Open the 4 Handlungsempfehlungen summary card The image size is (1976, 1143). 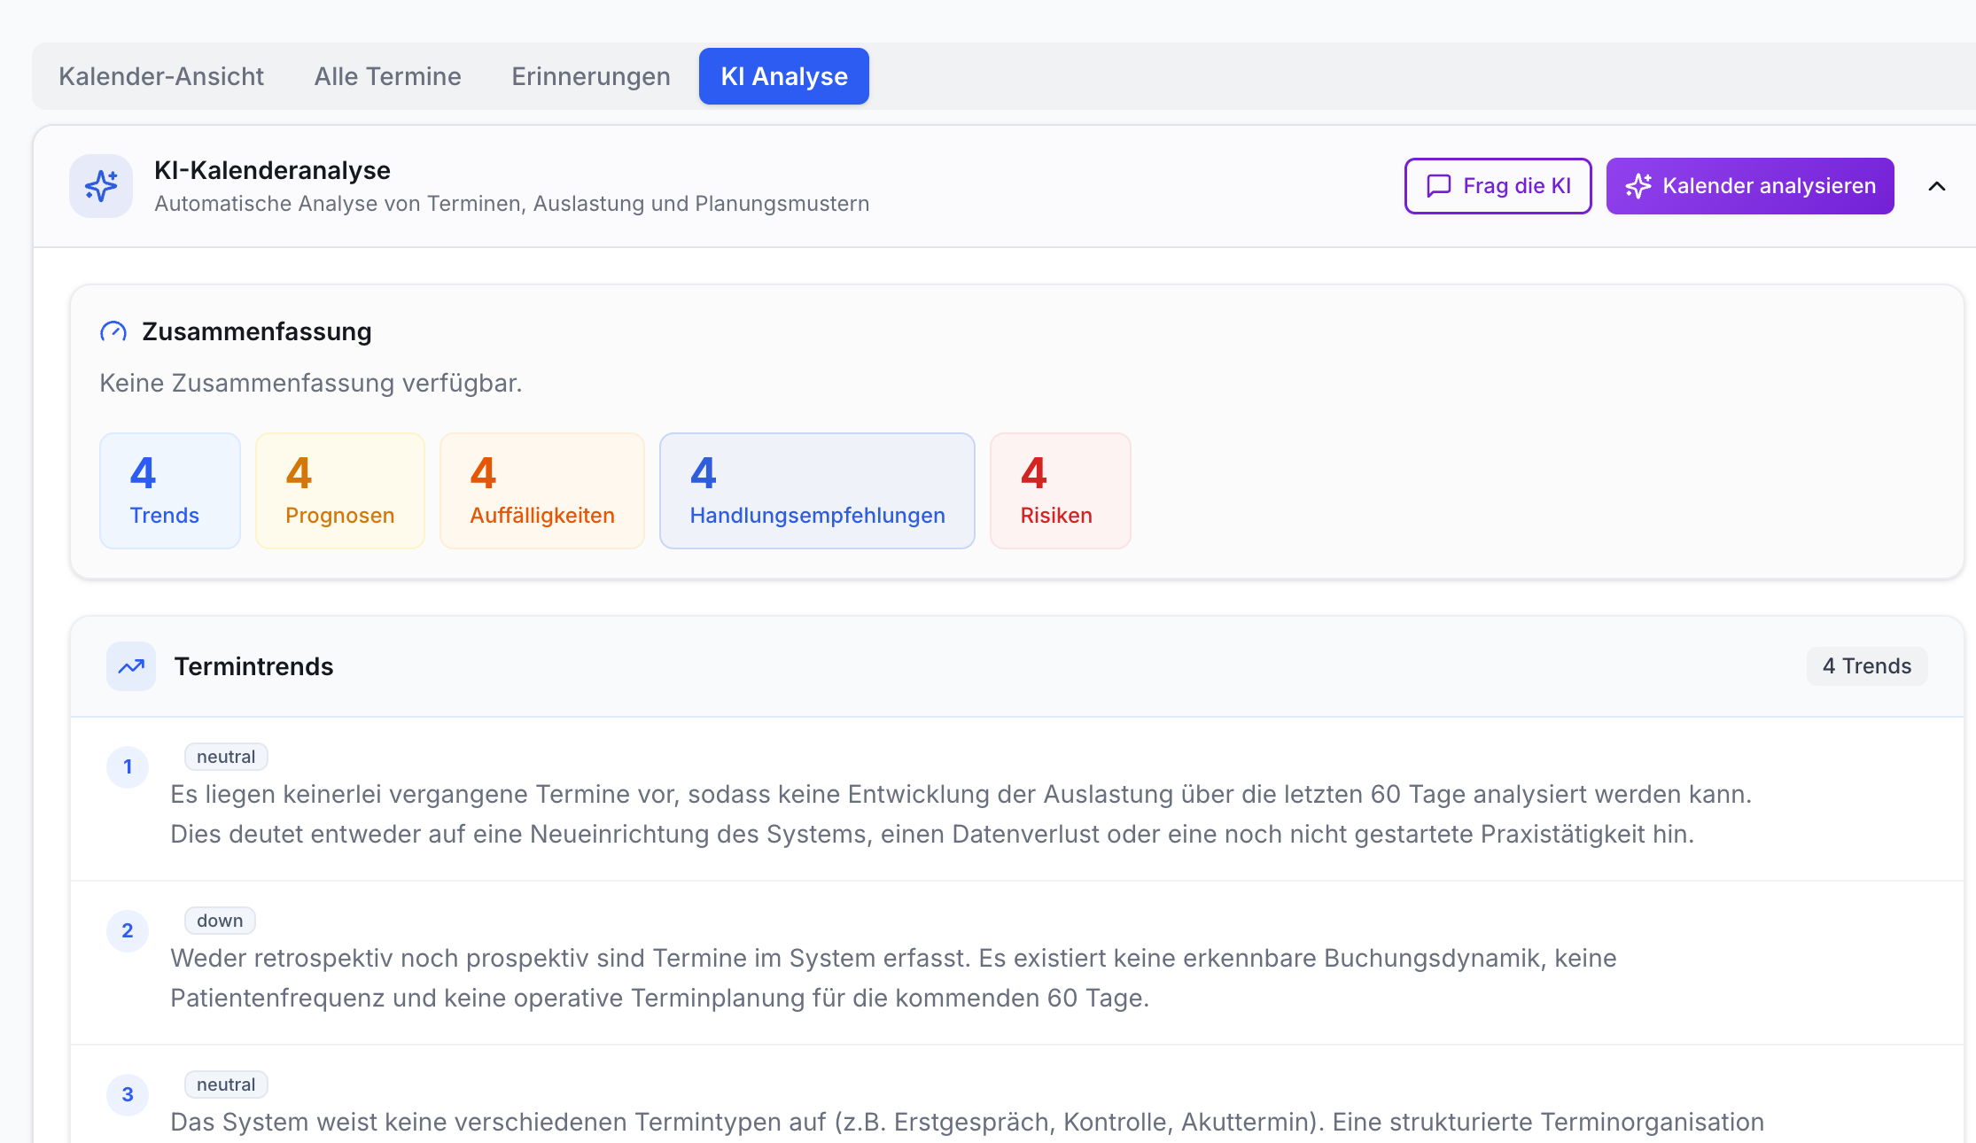tap(817, 491)
